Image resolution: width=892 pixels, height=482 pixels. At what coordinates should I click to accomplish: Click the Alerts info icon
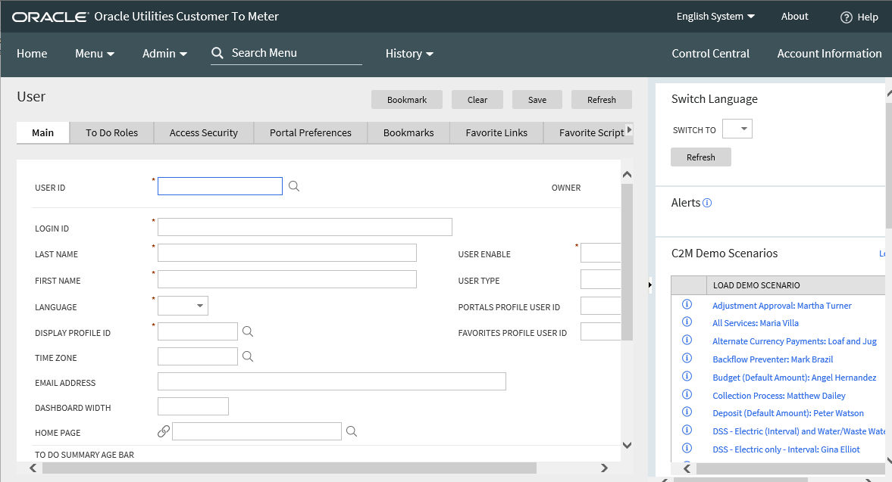[707, 203]
